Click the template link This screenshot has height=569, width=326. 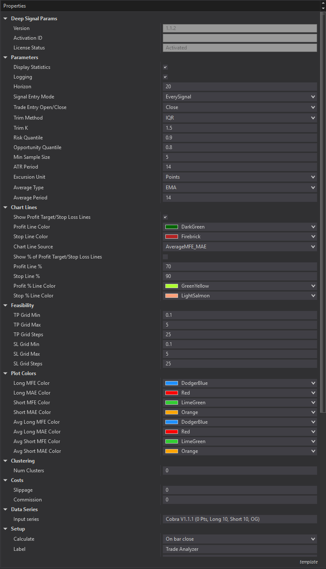pos(308,562)
